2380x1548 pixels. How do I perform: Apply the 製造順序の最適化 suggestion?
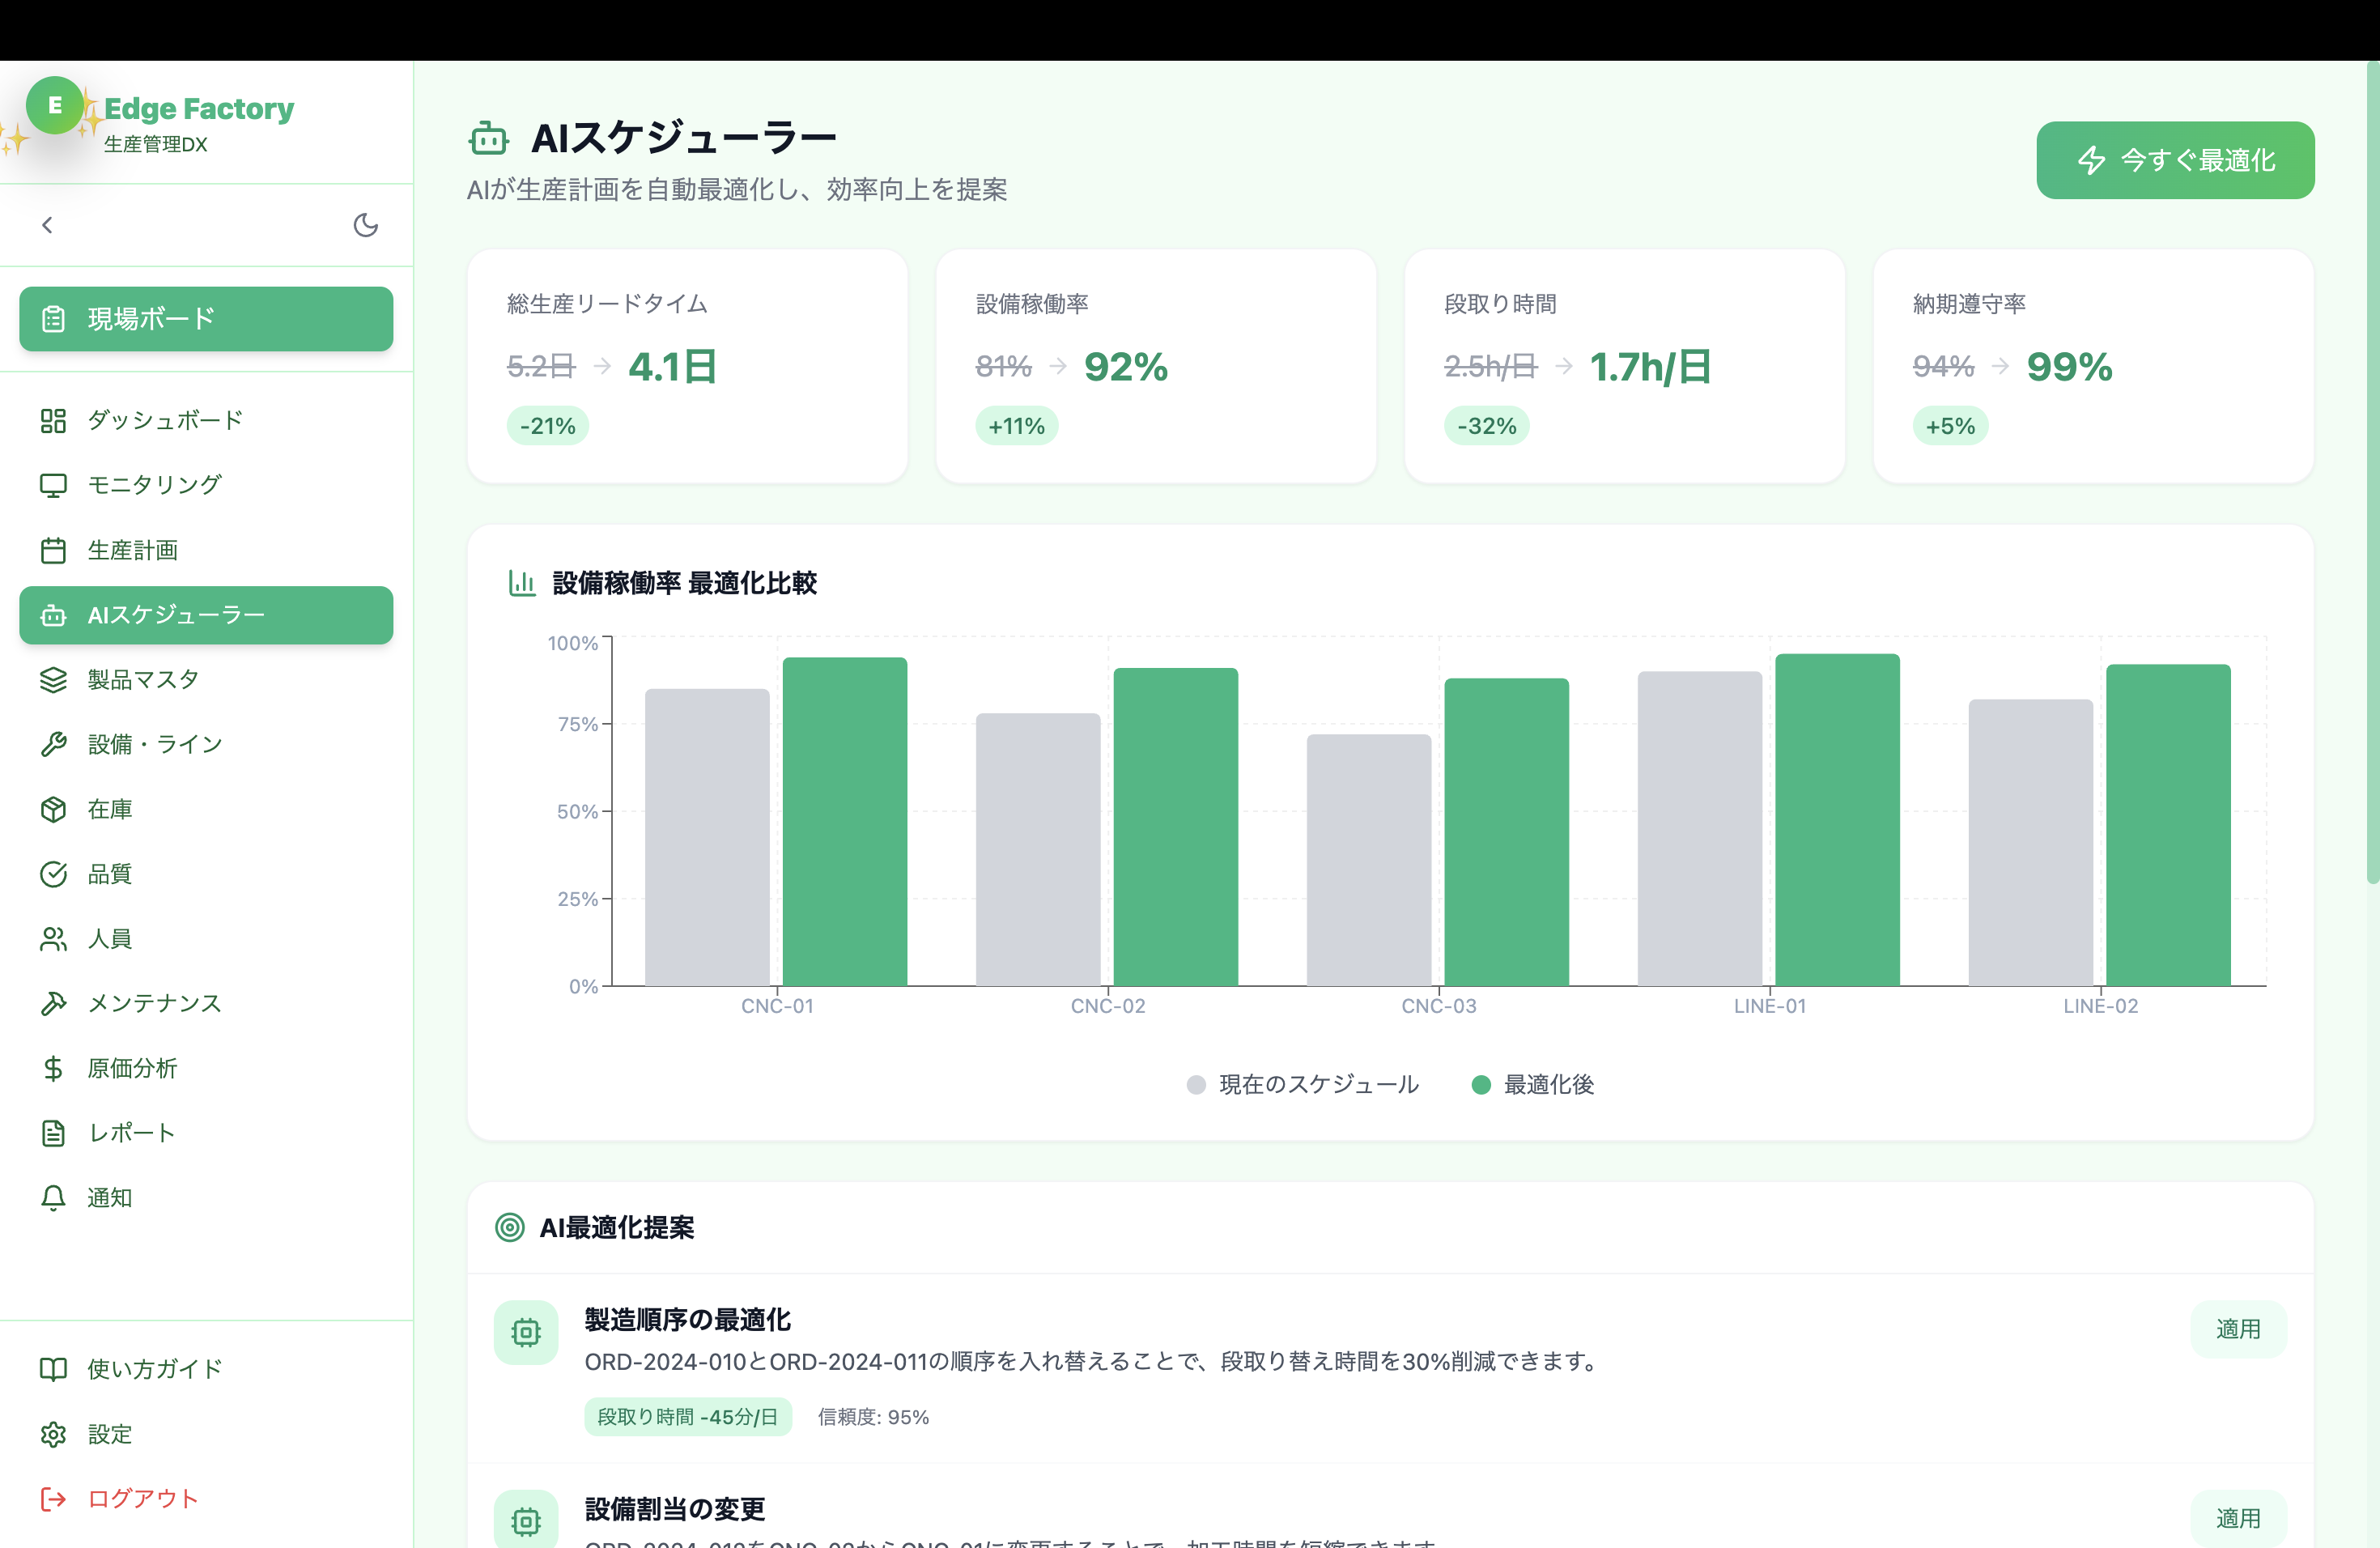tap(2237, 1329)
